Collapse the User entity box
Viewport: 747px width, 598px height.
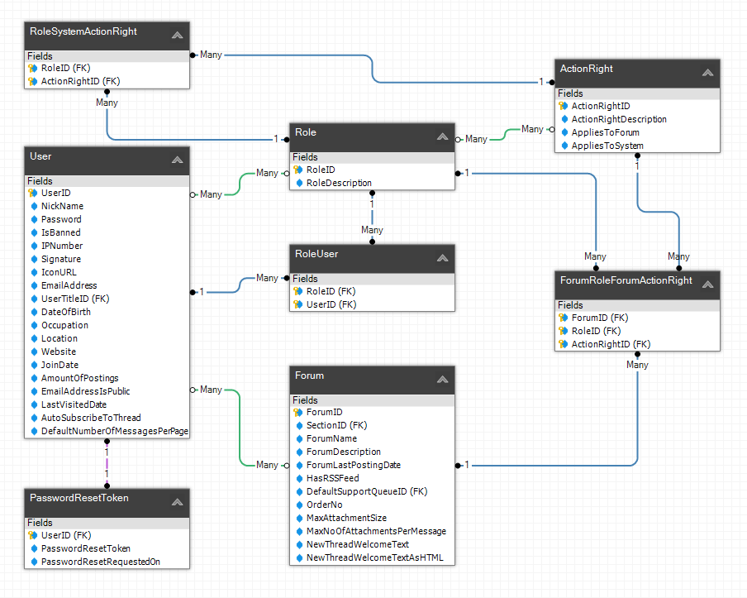(x=177, y=160)
